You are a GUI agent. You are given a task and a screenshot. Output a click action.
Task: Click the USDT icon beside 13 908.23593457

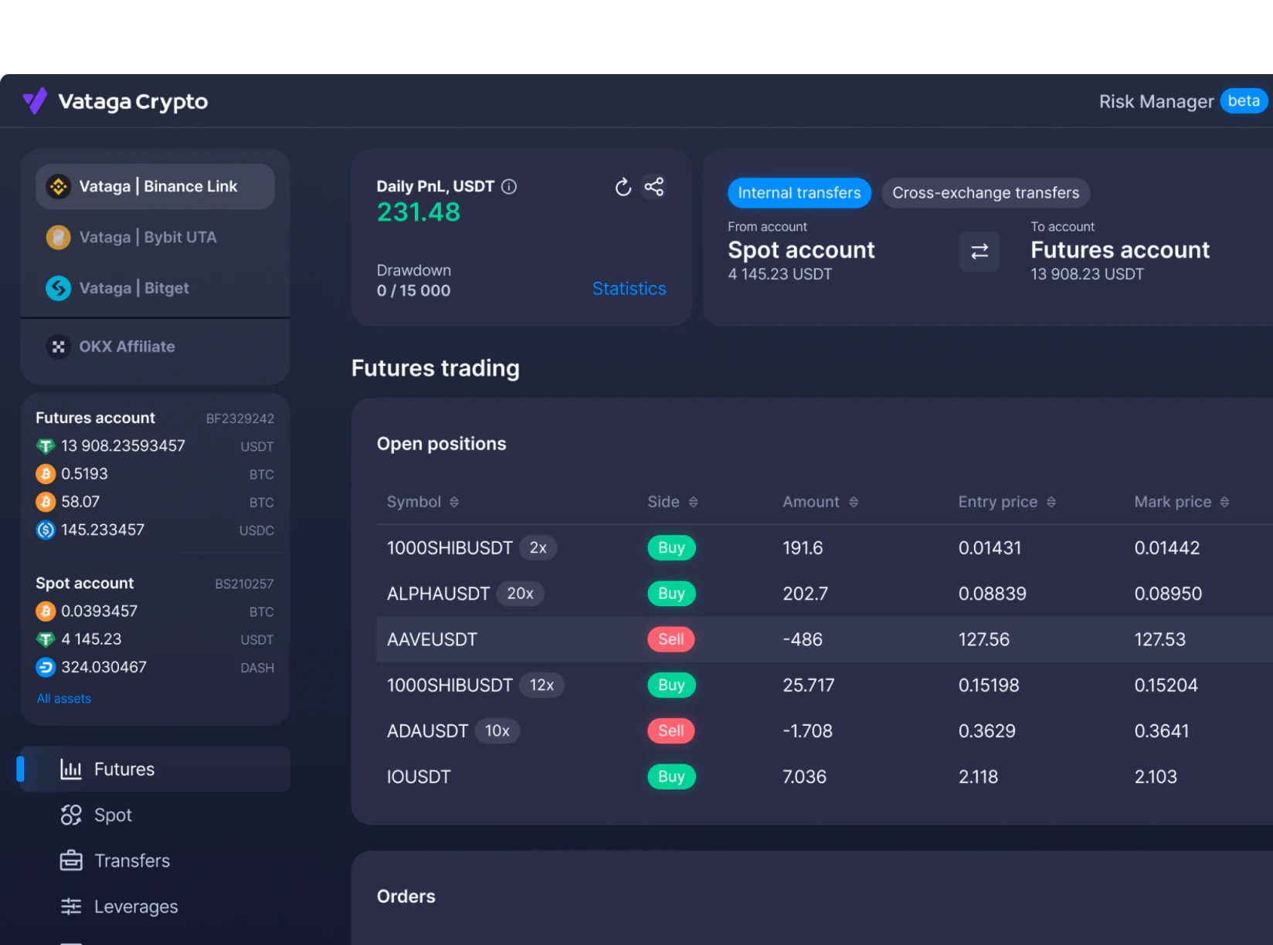[46, 446]
